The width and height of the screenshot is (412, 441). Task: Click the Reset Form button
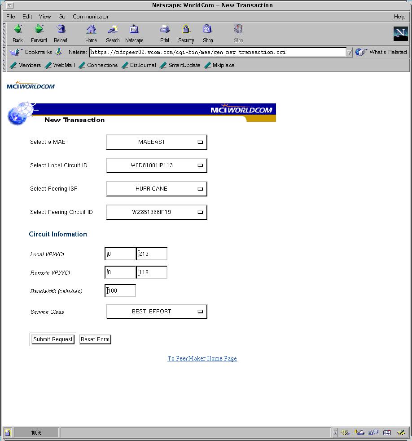[95, 339]
